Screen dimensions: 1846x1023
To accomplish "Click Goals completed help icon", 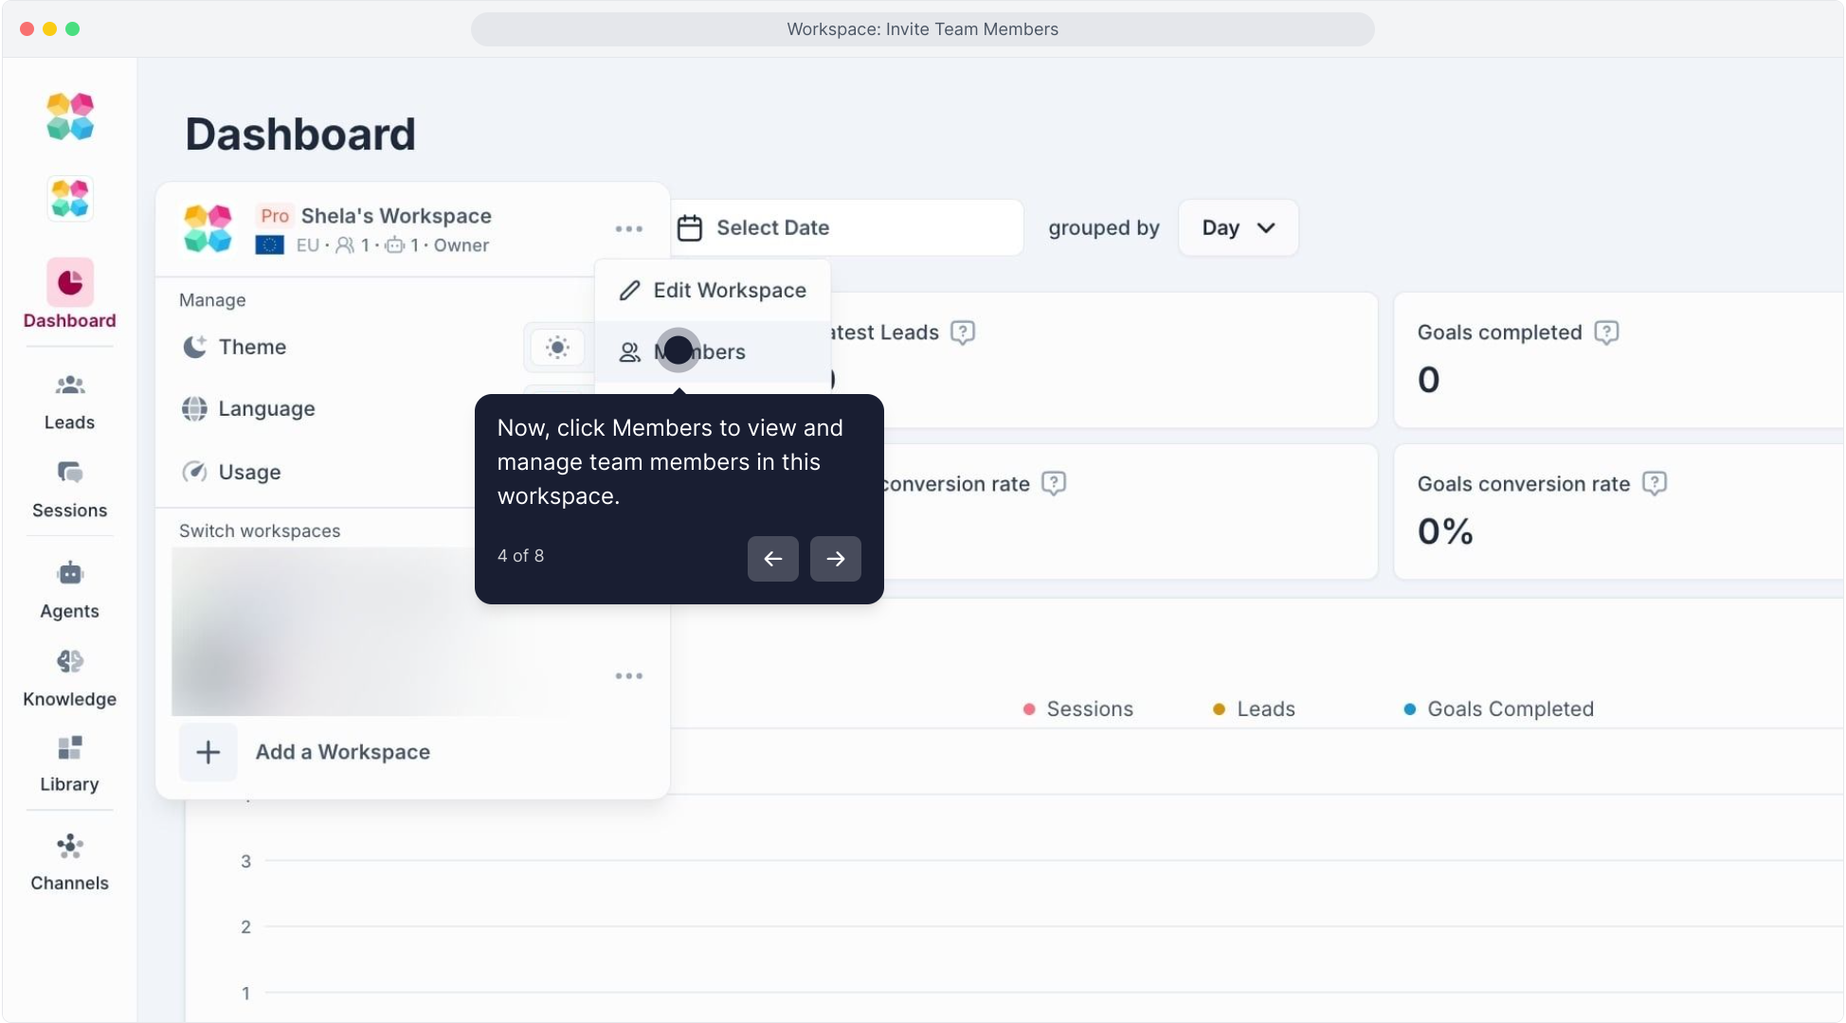I will point(1606,332).
